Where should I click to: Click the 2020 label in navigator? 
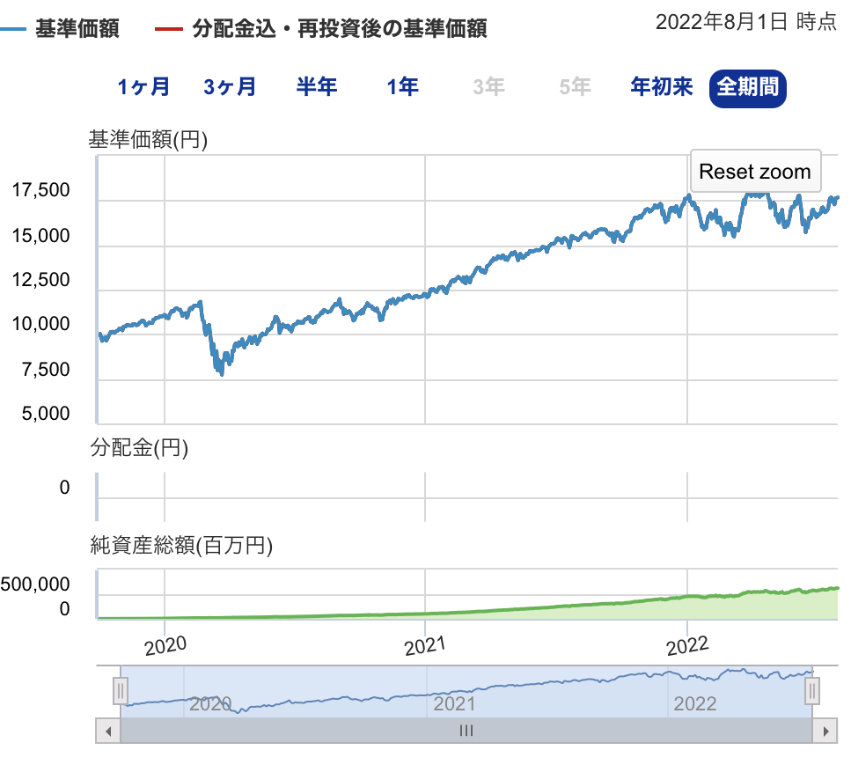click(210, 704)
